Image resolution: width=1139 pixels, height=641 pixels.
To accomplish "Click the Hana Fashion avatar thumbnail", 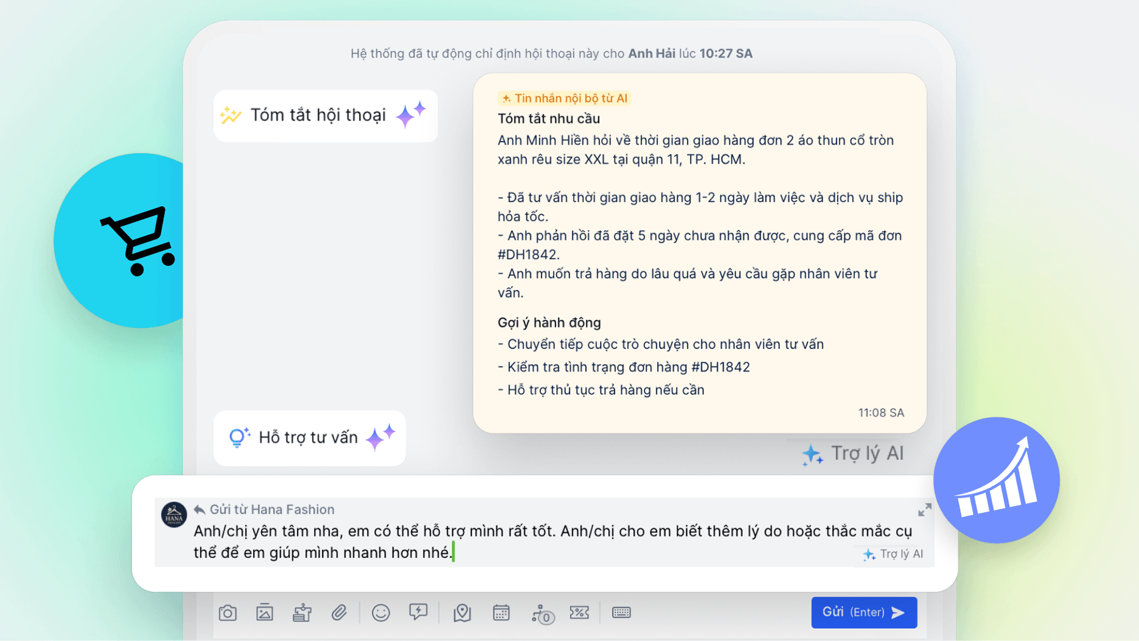I will [x=173, y=515].
